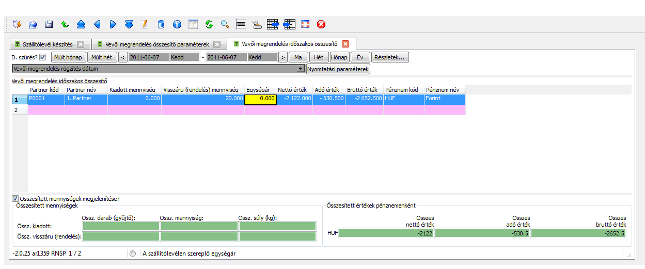Click the red circle X toolbar icon
This screenshot has height=269, width=645.
tap(321, 24)
